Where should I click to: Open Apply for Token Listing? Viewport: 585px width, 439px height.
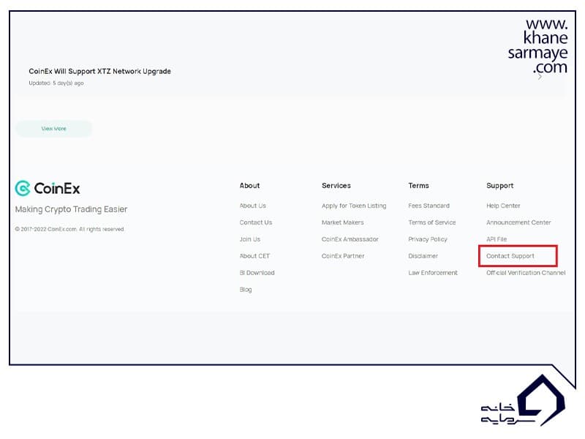coord(354,206)
